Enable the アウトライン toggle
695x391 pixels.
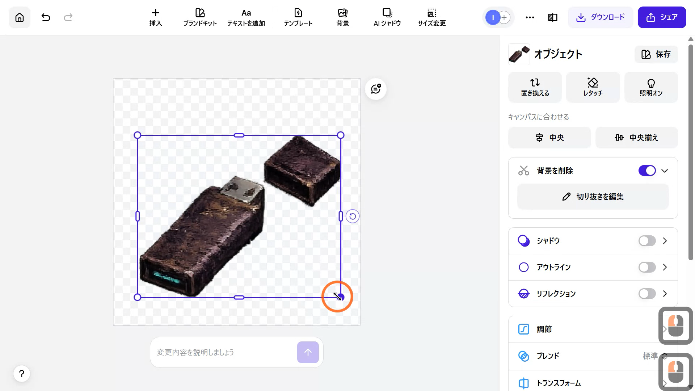click(647, 267)
